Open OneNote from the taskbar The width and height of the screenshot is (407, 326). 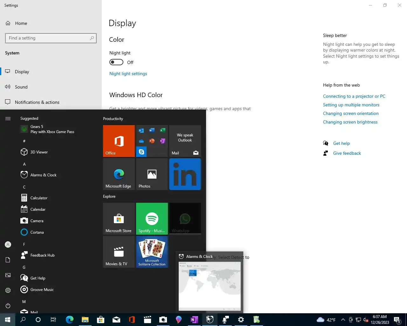tap(194, 320)
